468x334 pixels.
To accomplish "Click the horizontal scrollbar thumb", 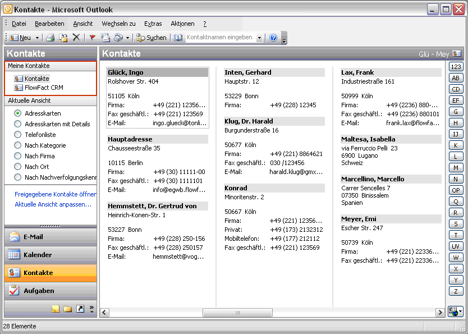I will [237, 313].
